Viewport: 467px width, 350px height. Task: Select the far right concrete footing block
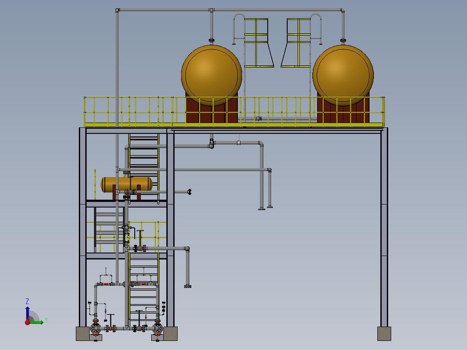(384, 334)
